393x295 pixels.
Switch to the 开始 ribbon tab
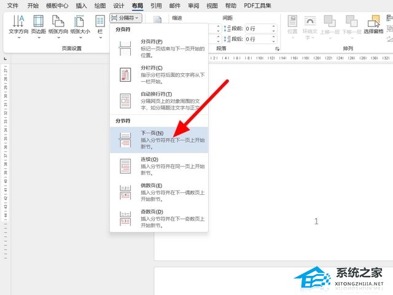point(33,6)
